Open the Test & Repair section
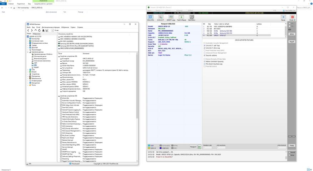The height and width of the screenshot is (171, 313). tap(181, 18)
